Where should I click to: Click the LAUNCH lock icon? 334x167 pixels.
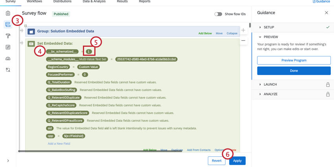(328, 84)
